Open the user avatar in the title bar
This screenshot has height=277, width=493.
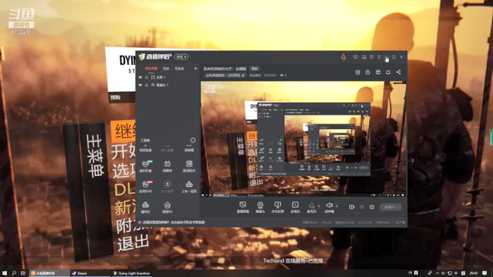(343, 57)
